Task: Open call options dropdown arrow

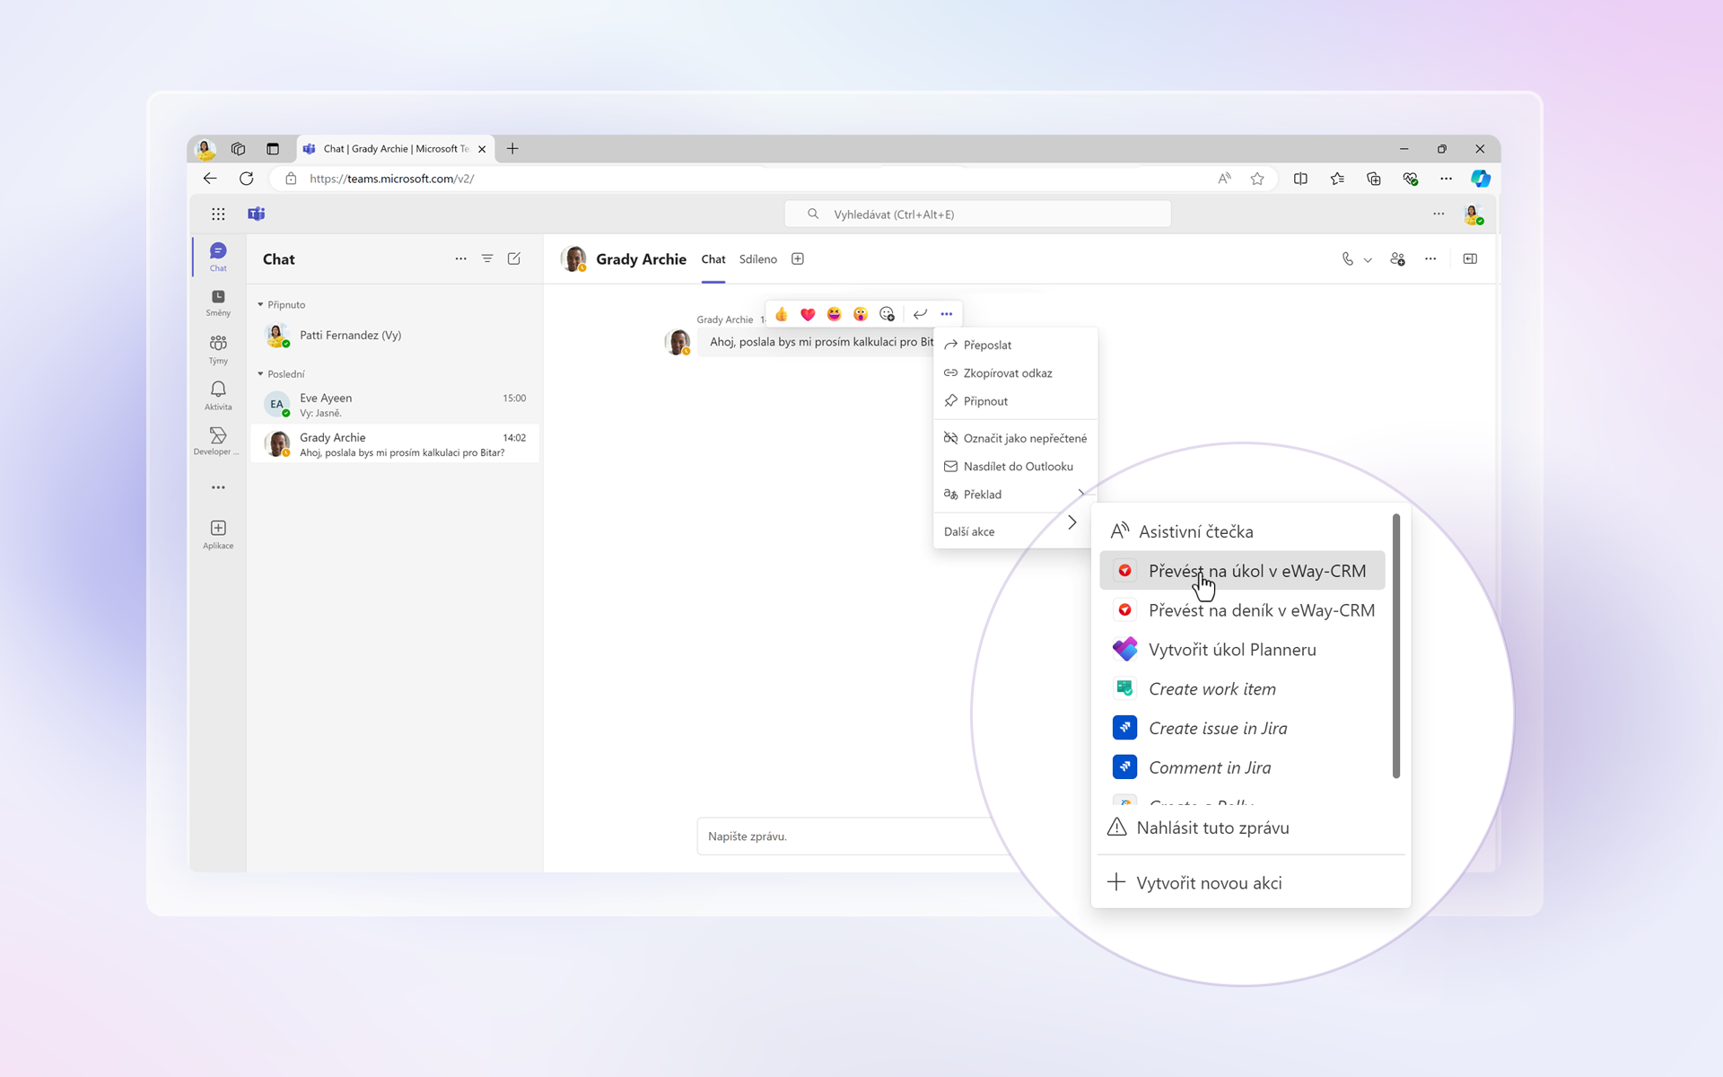Action: 1368,260
